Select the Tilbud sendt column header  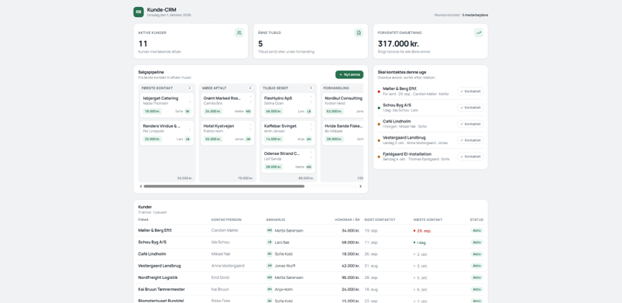[x=275, y=88]
